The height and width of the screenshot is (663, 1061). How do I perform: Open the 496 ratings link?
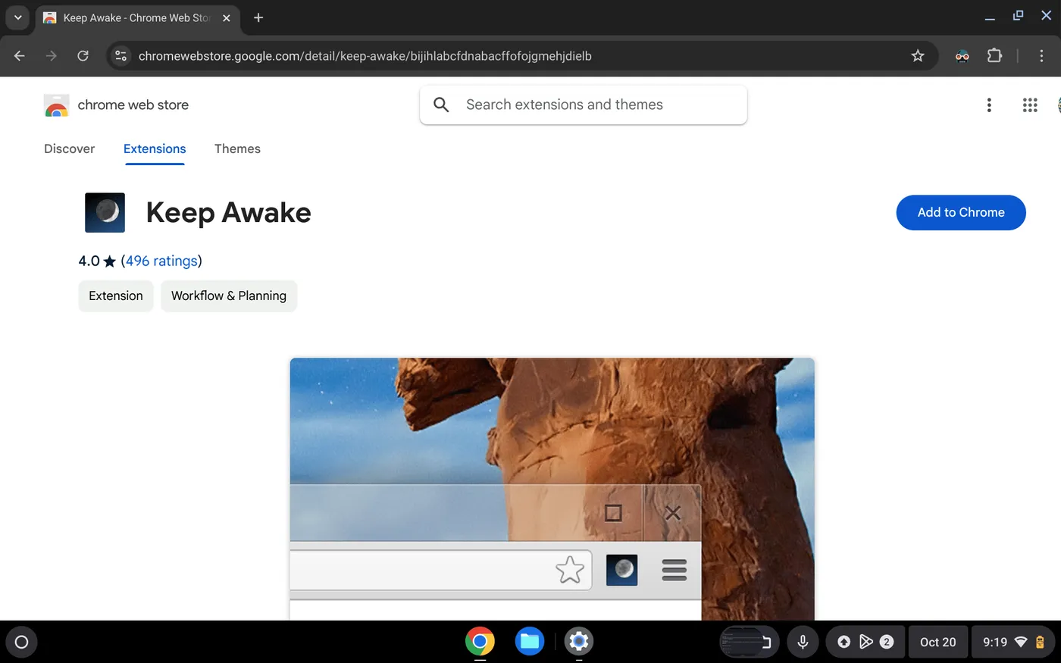coord(161,261)
